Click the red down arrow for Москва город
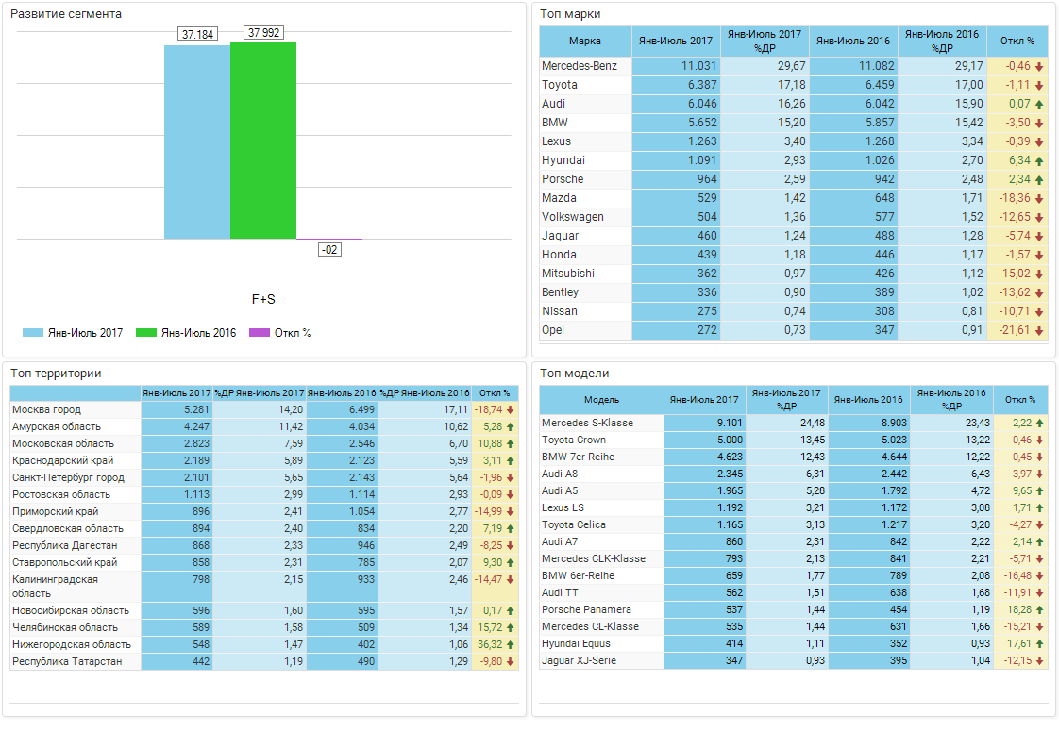 coord(511,410)
